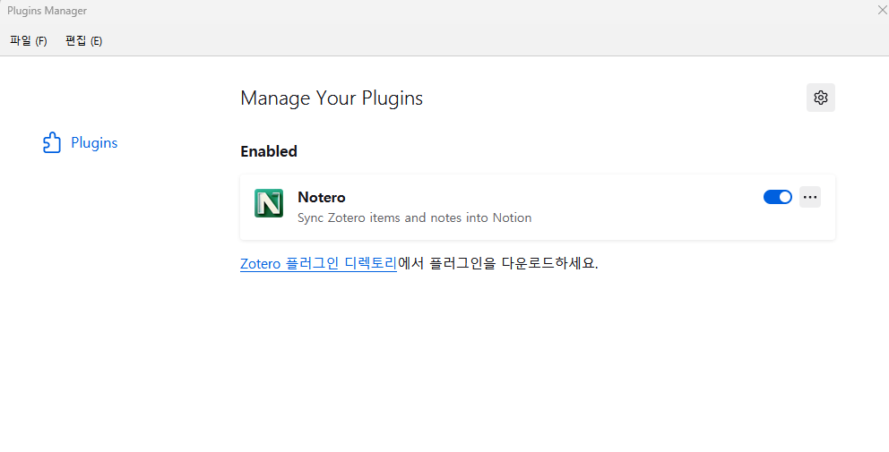Viewport: 889px width, 452px height.
Task: Open the Zotero 플러그인 디렉토리 link
Action: [x=319, y=263]
